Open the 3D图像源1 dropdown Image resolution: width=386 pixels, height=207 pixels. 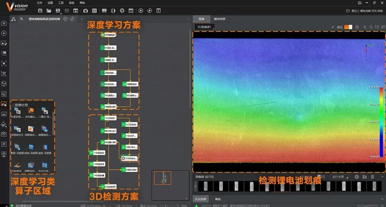coord(204,27)
